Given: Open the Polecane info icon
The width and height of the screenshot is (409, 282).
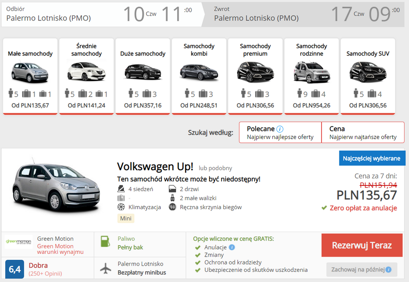Looking at the screenshot, I should [280, 129].
